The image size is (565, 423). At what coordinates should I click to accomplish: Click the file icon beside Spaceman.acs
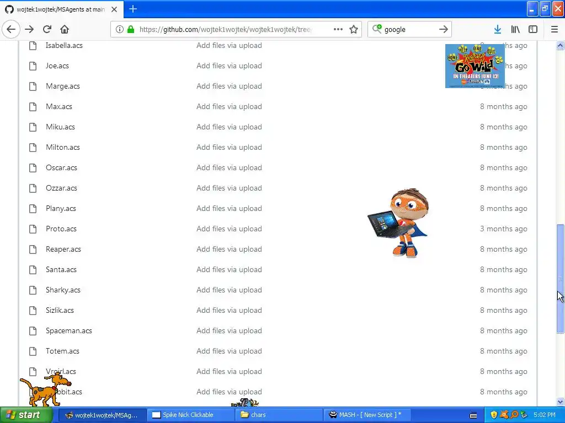click(x=33, y=331)
